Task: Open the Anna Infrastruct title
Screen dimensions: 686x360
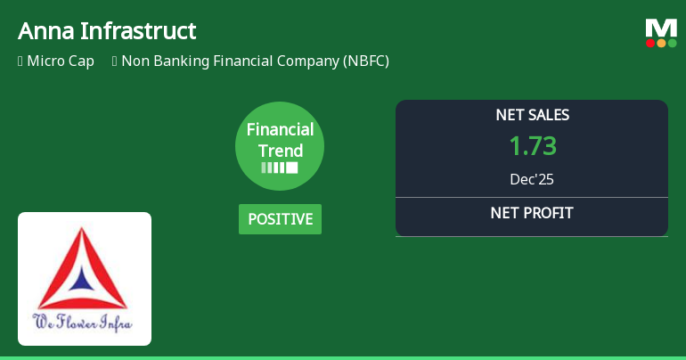Action: pos(107,31)
